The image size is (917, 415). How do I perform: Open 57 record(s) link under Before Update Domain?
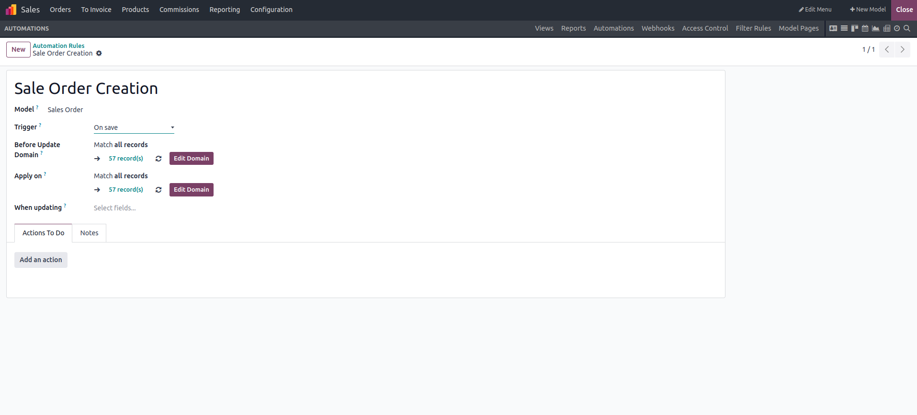126,159
